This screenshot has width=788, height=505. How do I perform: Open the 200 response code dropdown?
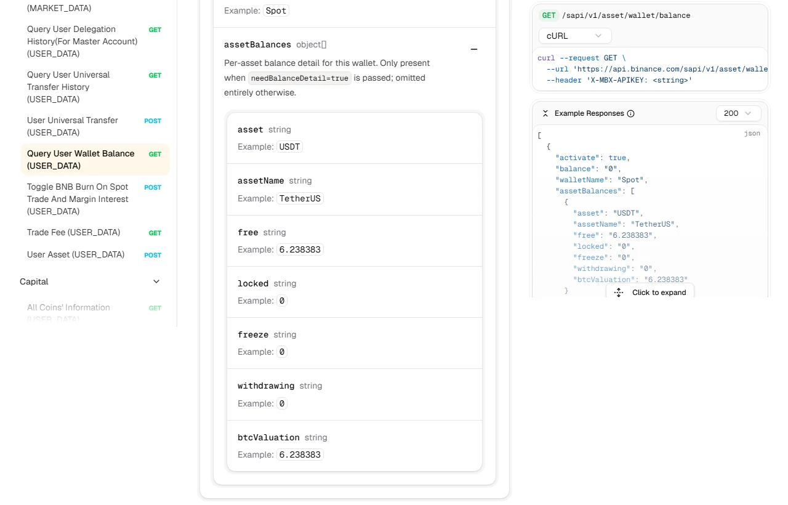(x=738, y=113)
